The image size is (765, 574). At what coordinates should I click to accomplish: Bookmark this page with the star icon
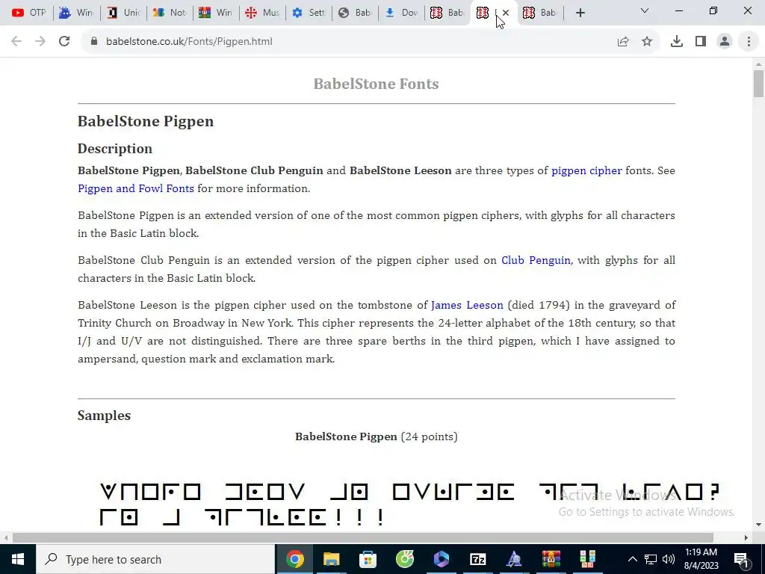click(x=647, y=42)
